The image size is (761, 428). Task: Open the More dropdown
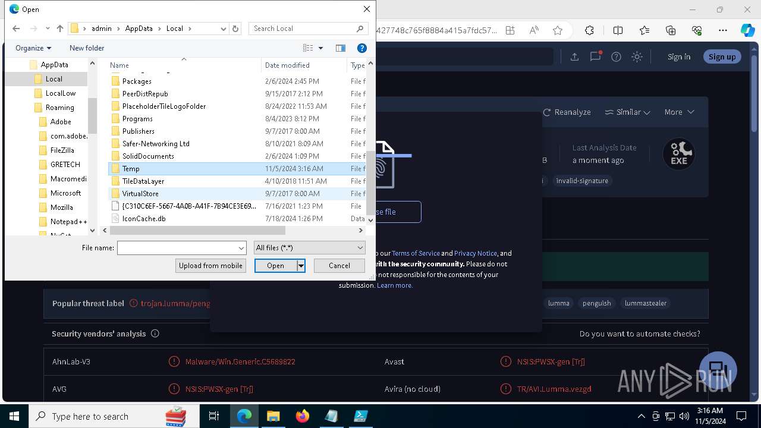[x=680, y=112]
